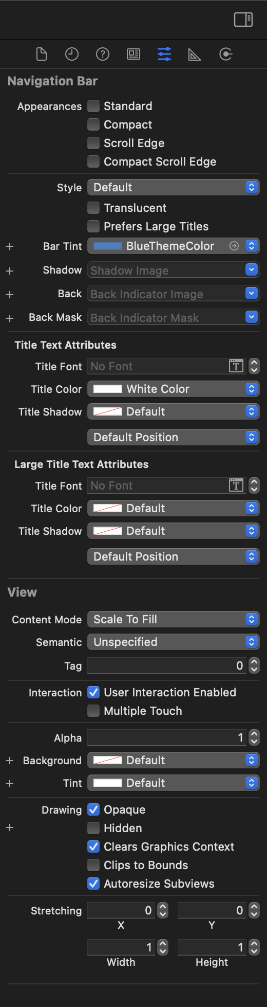The width and height of the screenshot is (267, 1007).
Task: Open the Size inspector ruler icon
Action: pos(195,54)
